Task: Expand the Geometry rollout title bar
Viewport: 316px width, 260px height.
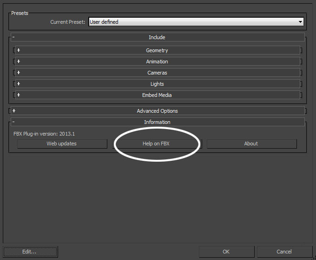Action: pyautogui.click(x=157, y=50)
